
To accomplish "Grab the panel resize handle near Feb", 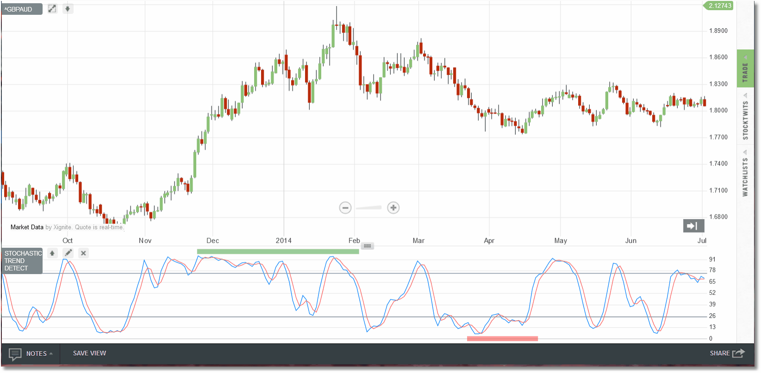I will [x=368, y=246].
